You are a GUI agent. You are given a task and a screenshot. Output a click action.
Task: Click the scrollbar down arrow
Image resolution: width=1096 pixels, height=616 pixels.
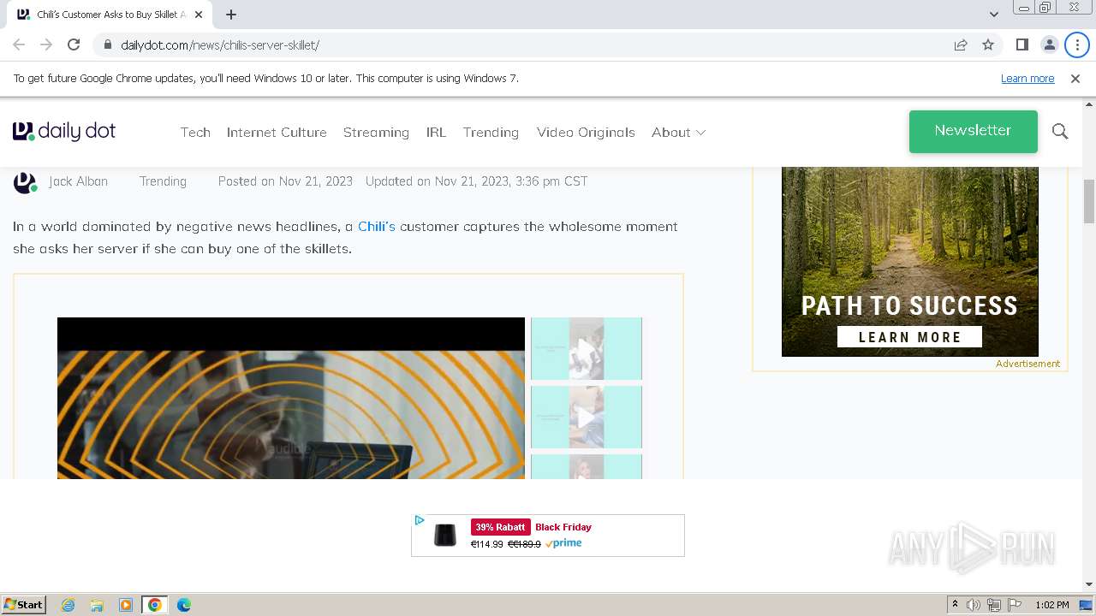[x=1089, y=584]
